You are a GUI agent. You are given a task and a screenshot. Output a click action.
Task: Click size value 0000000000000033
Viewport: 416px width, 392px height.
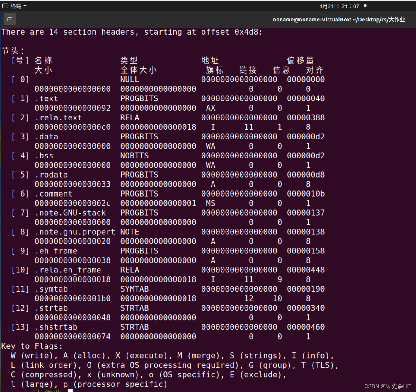tap(73, 184)
